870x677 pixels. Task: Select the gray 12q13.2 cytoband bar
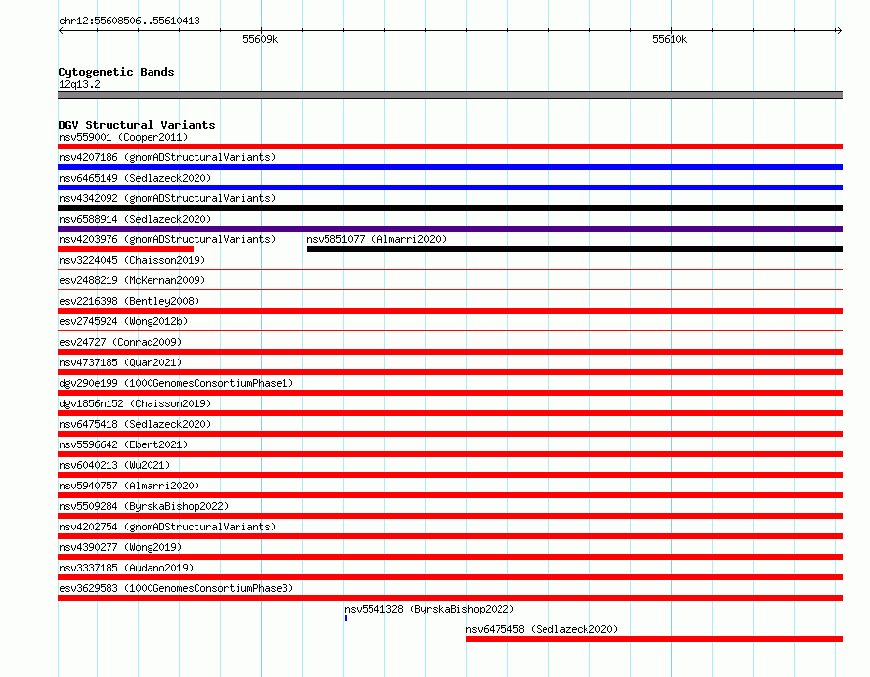pos(450,95)
